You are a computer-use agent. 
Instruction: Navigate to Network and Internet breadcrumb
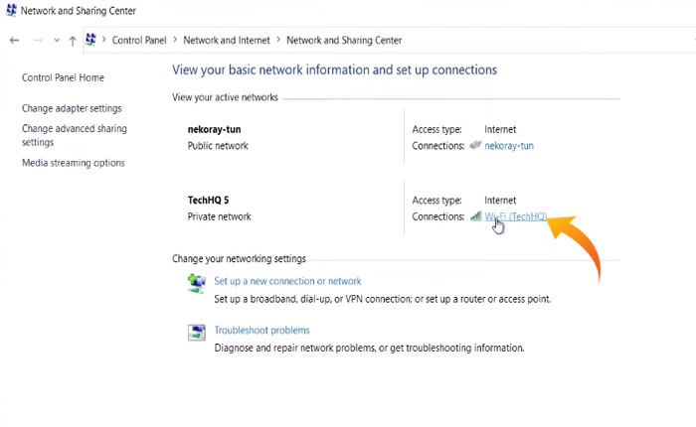click(227, 41)
